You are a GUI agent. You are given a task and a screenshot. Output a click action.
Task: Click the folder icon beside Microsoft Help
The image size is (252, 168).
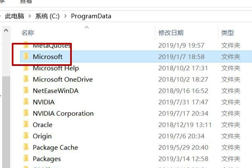[x=26, y=68]
